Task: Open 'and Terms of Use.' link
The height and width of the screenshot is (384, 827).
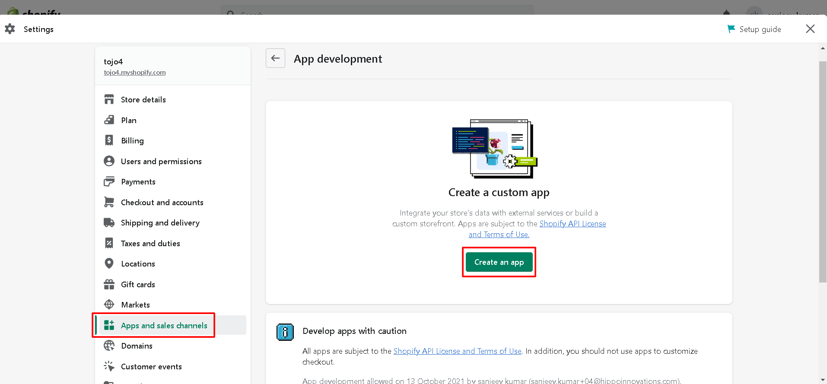Action: (x=499, y=235)
